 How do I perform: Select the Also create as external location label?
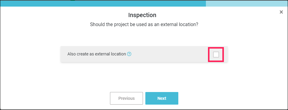tap(96, 54)
